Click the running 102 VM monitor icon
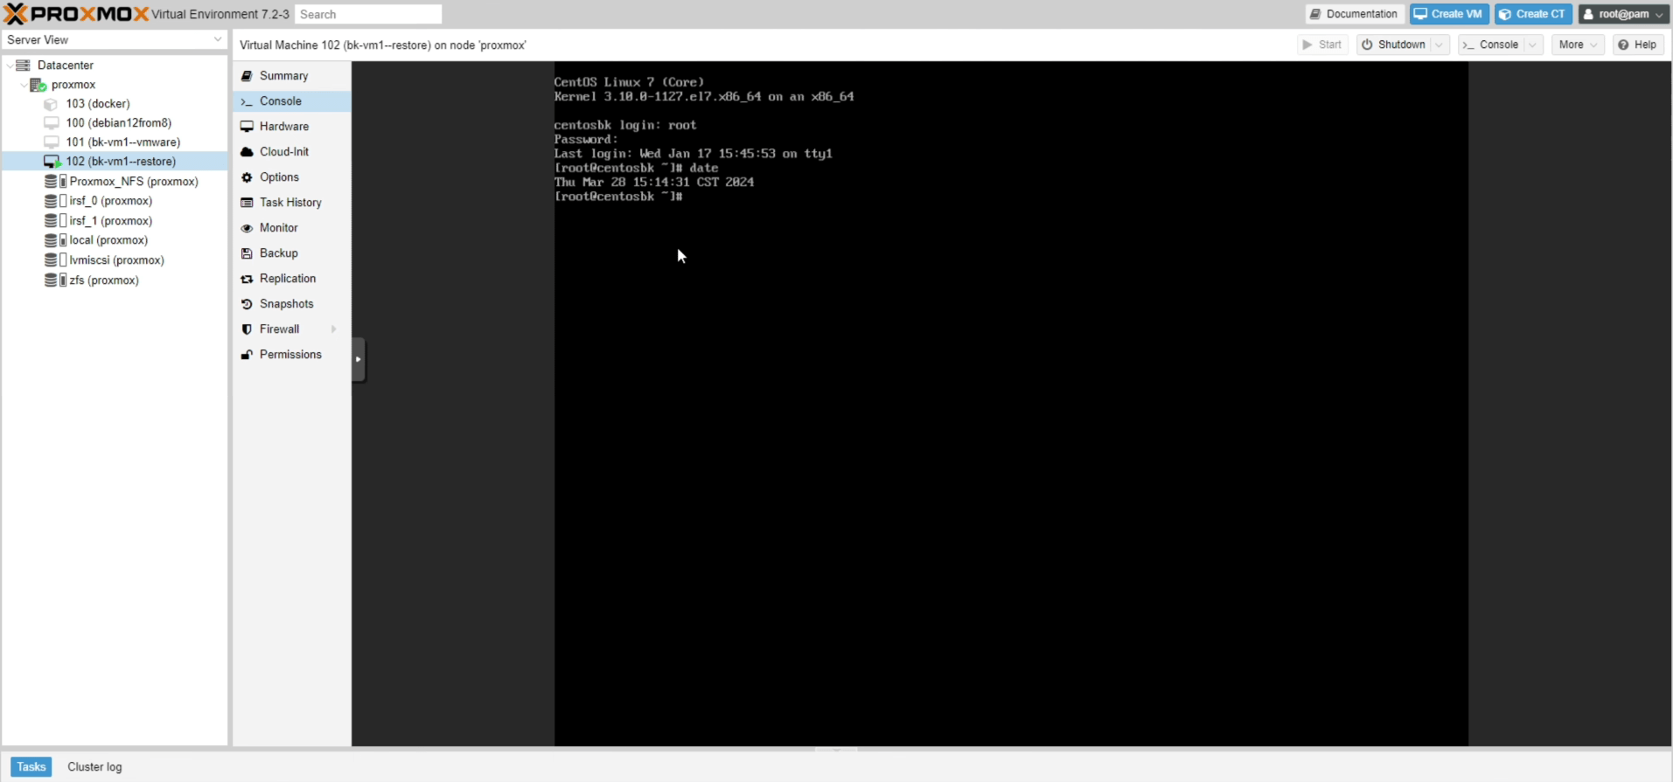This screenshot has height=782, width=1673. pyautogui.click(x=52, y=162)
